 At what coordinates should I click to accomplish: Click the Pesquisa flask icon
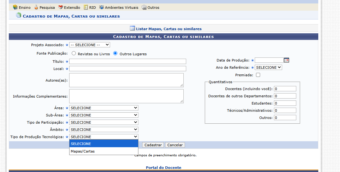tap(36, 7)
